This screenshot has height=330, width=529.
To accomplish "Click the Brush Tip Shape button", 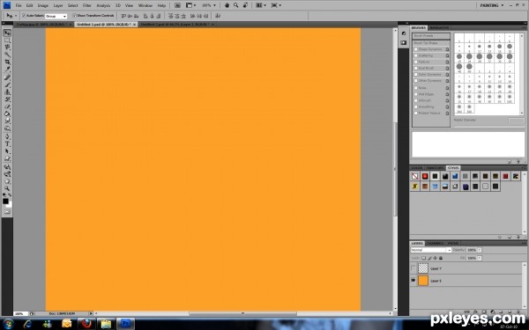I will 431,43.
